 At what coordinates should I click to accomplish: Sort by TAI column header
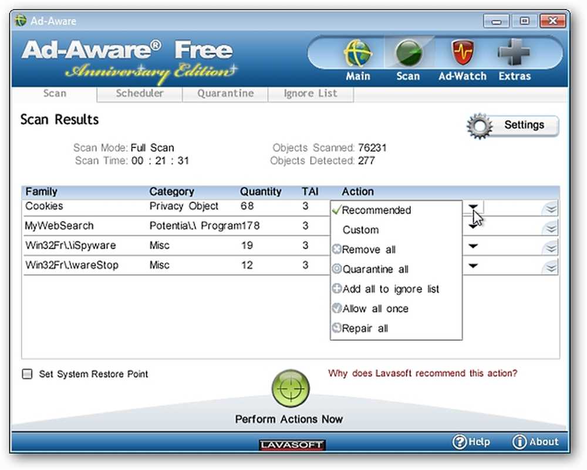click(310, 192)
